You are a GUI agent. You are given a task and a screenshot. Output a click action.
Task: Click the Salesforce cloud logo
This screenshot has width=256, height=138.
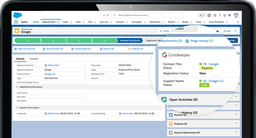point(17,15)
